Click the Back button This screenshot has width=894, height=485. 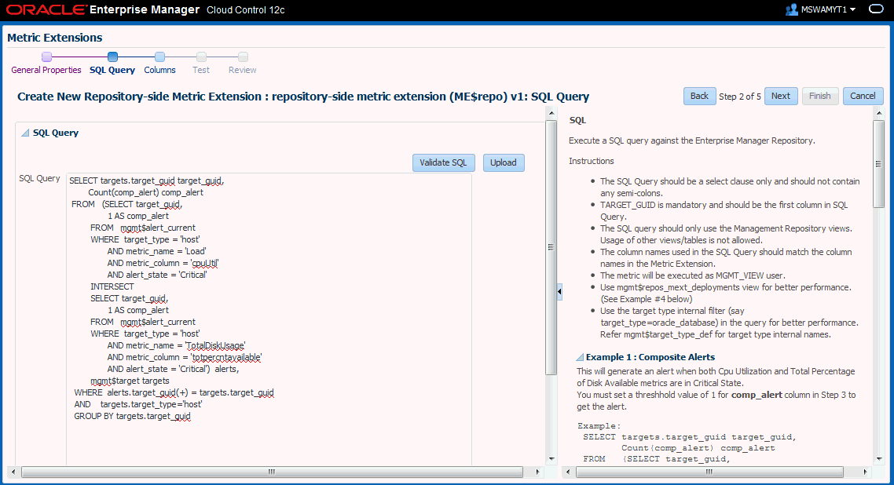tap(700, 97)
